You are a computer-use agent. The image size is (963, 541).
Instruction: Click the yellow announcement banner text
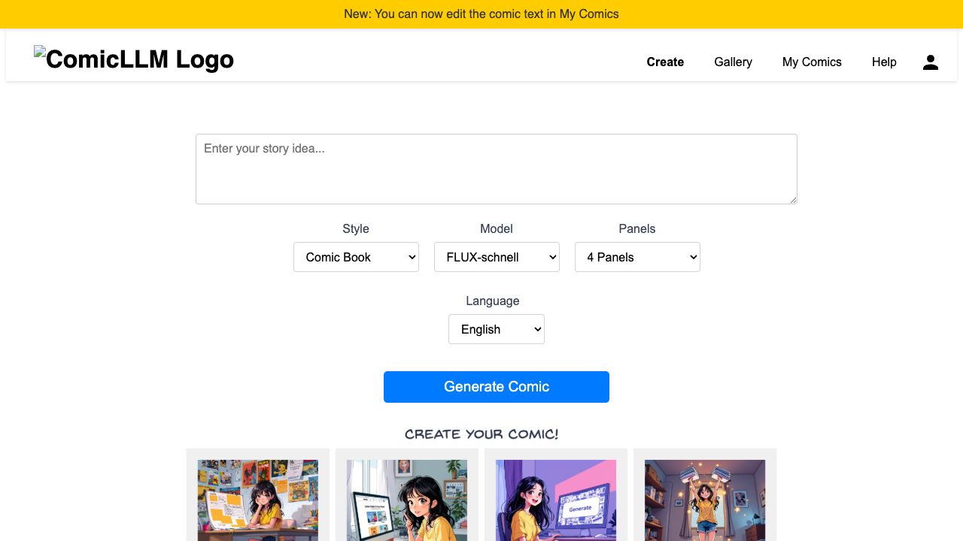point(481,14)
